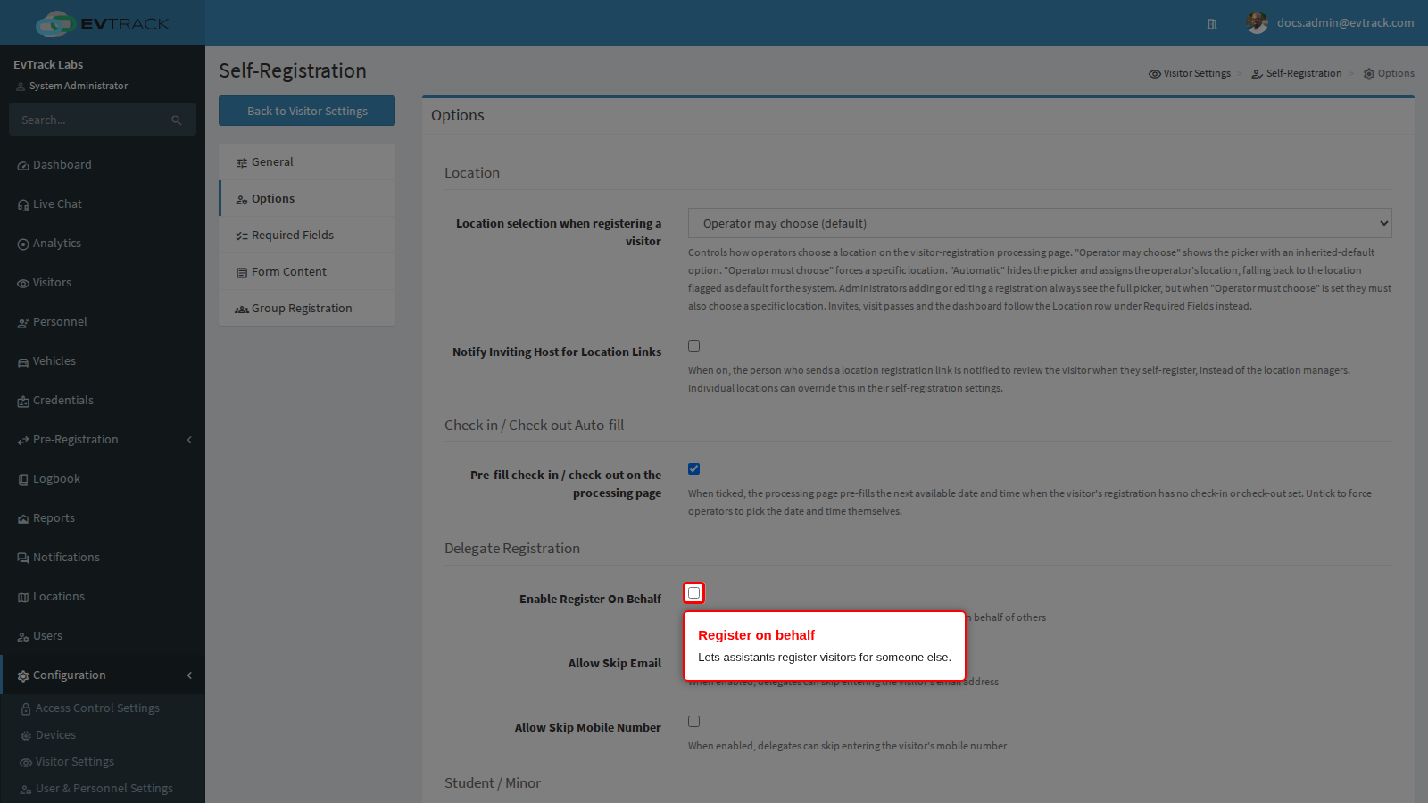This screenshot has height=803, width=1428.
Task: Enable Register On Behalf checkbox
Action: click(x=693, y=593)
